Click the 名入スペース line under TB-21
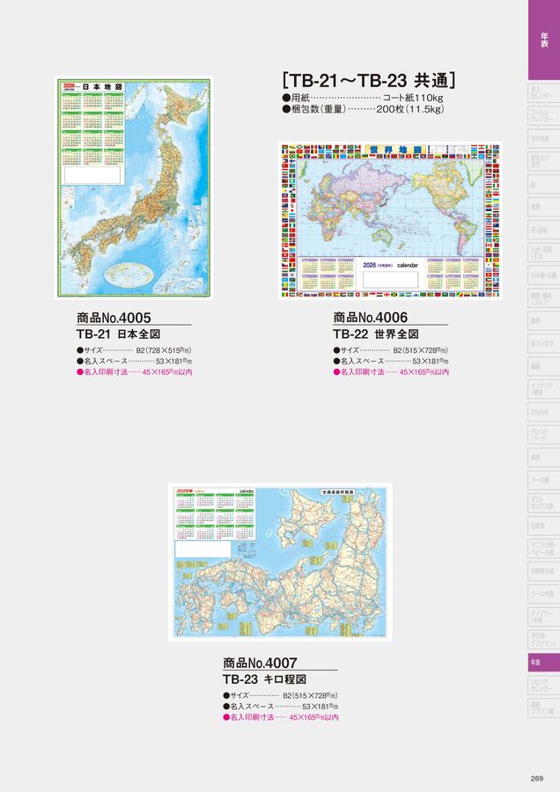Viewport: 560px width, 792px height. [x=135, y=361]
